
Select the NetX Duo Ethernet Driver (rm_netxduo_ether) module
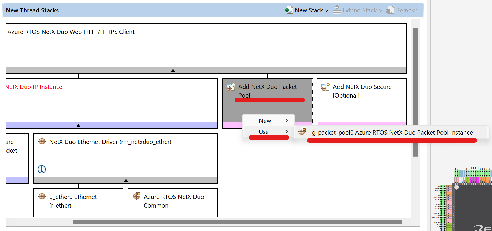(x=126, y=158)
